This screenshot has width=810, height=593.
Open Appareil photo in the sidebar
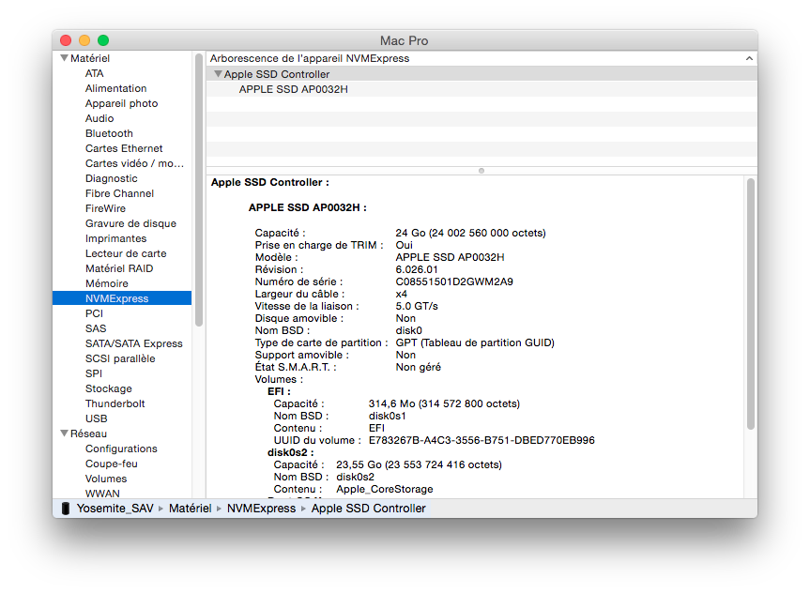point(121,103)
